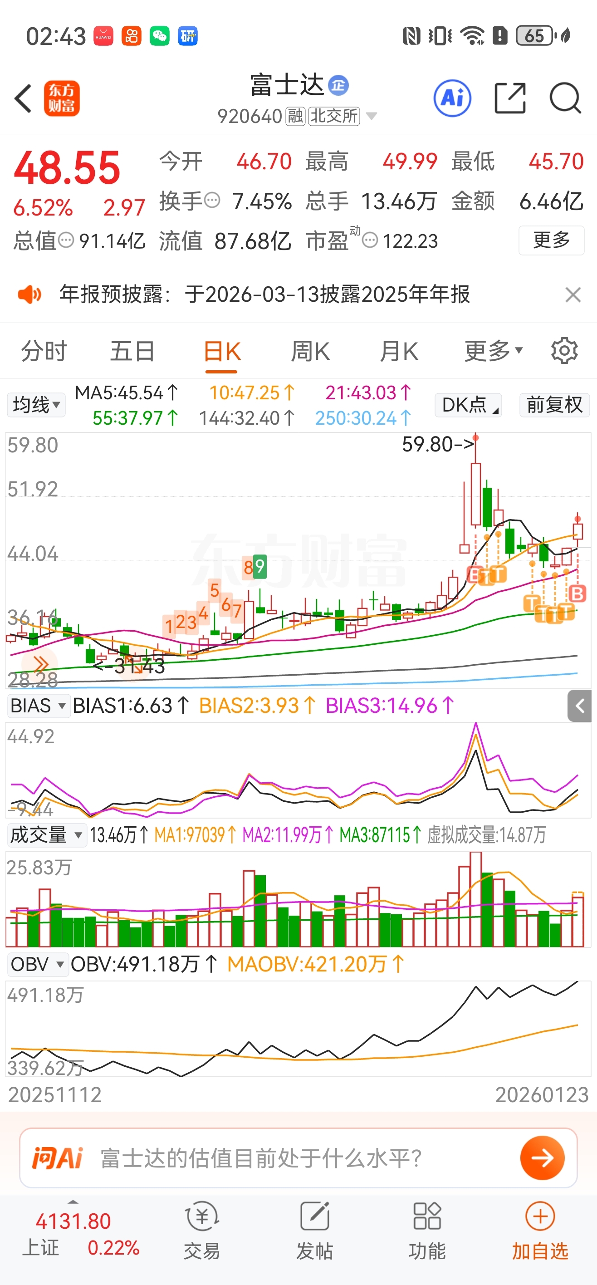Dismiss the annual report notice

pyautogui.click(x=573, y=295)
